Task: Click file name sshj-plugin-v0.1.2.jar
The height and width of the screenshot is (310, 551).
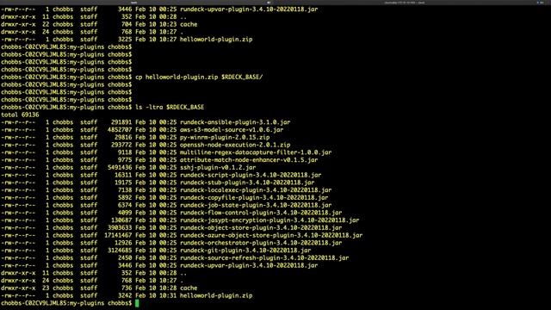Action: (218, 168)
